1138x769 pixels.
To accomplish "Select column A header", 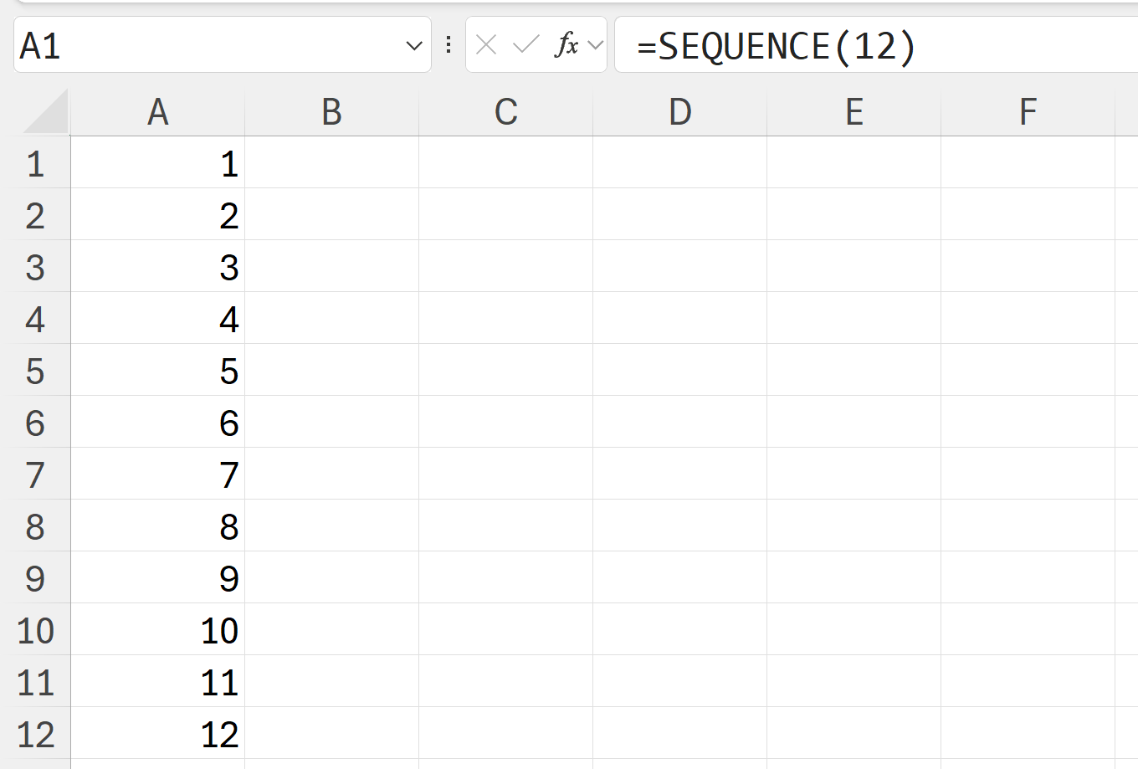I will [158, 112].
